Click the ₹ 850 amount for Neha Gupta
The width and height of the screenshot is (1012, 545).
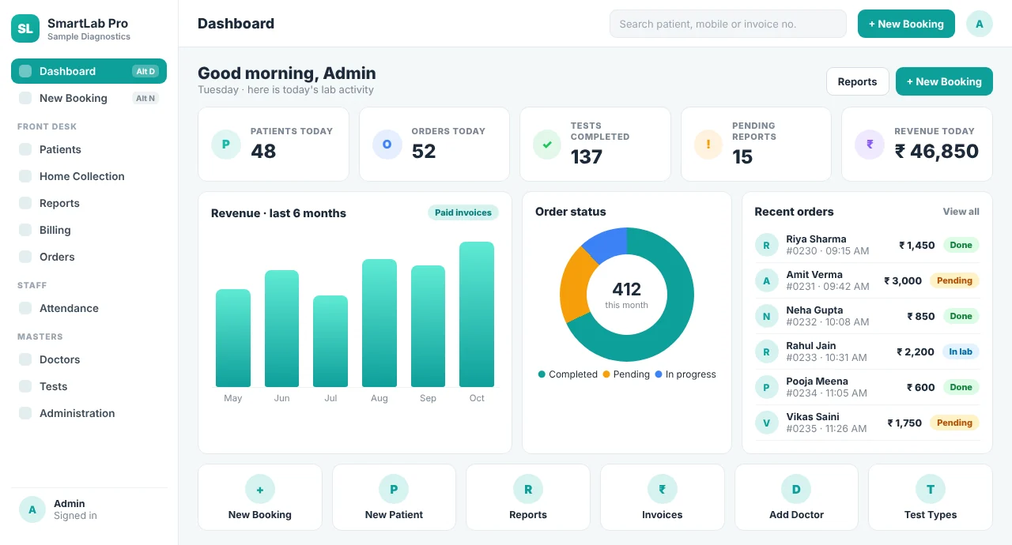pos(921,316)
